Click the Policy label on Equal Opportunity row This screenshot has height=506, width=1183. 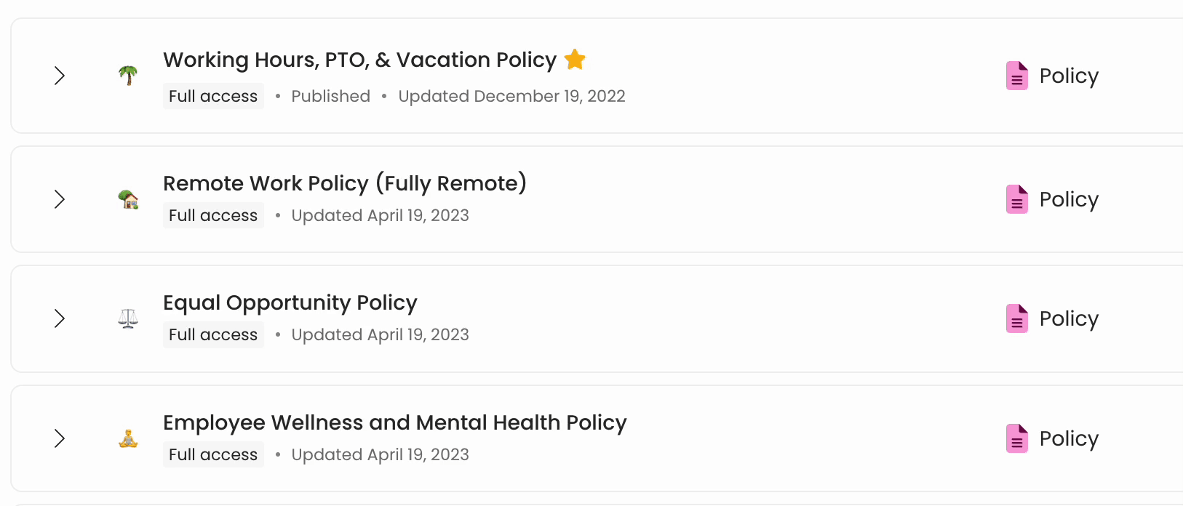[1070, 318]
